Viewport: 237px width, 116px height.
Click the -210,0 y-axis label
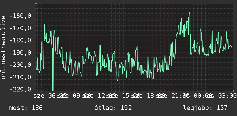coord(20,77)
